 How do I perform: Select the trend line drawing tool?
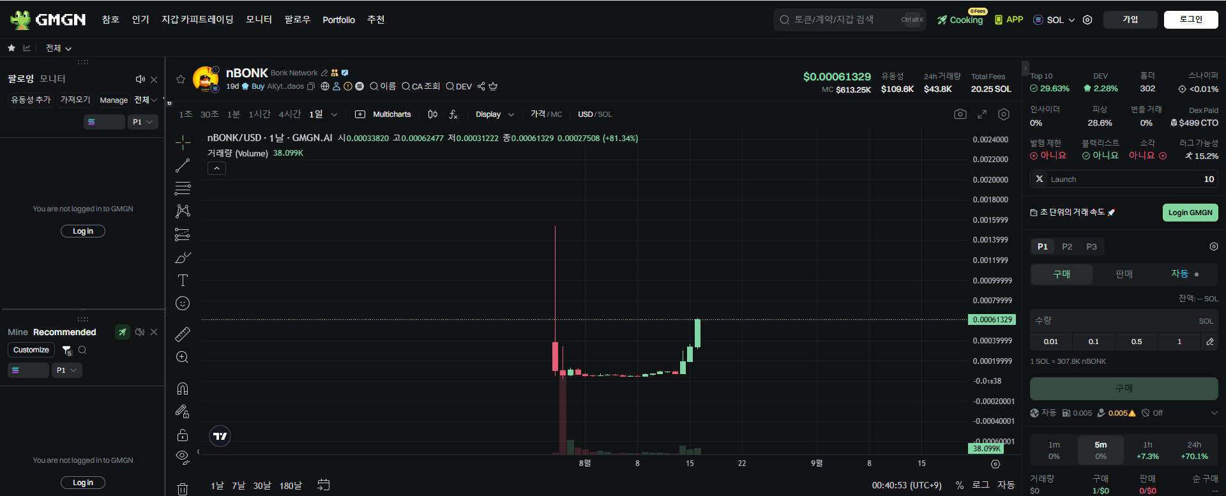click(183, 165)
